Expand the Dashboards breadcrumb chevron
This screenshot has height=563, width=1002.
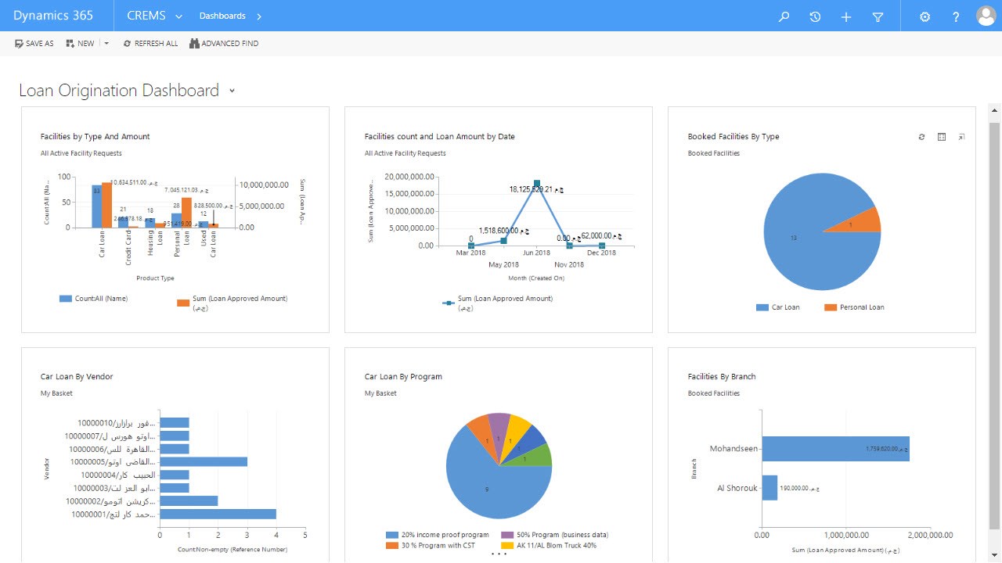coord(259,16)
